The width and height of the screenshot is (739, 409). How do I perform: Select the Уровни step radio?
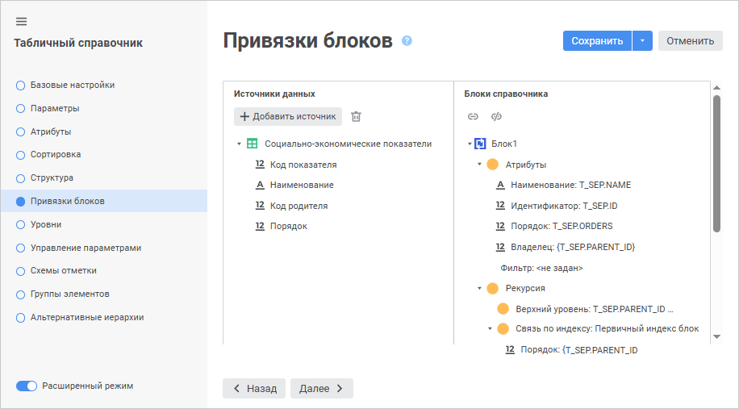[21, 224]
